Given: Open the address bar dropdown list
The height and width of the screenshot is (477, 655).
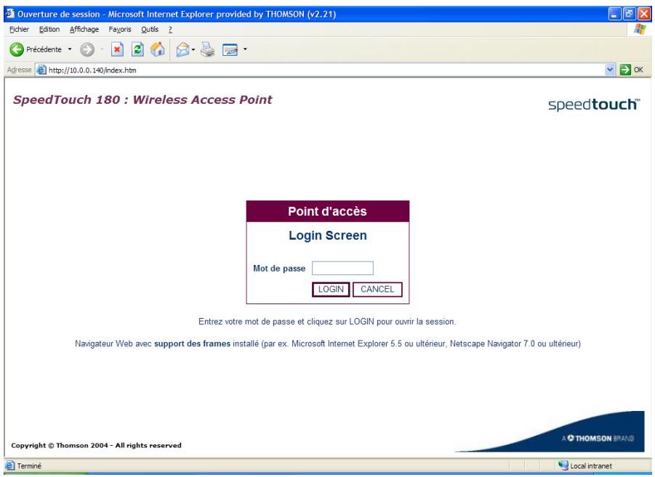Looking at the screenshot, I should coord(610,70).
